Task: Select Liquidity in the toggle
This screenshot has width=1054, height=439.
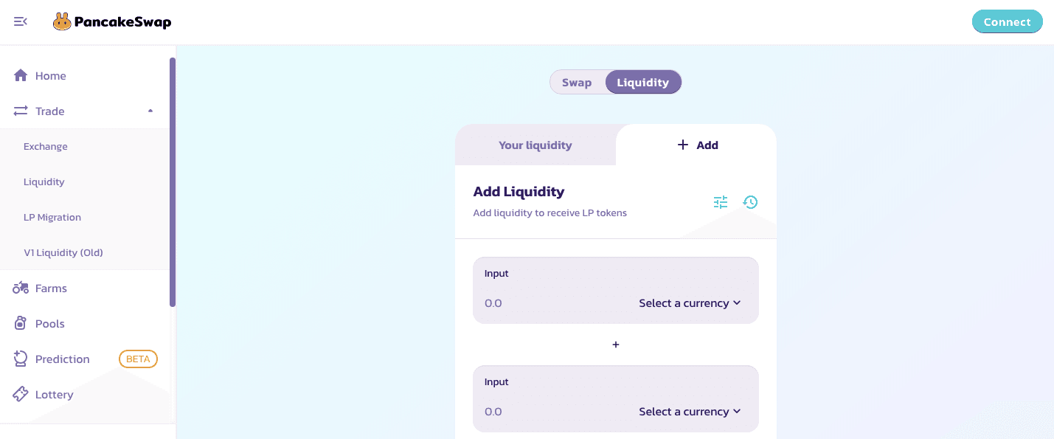Action: tap(642, 83)
